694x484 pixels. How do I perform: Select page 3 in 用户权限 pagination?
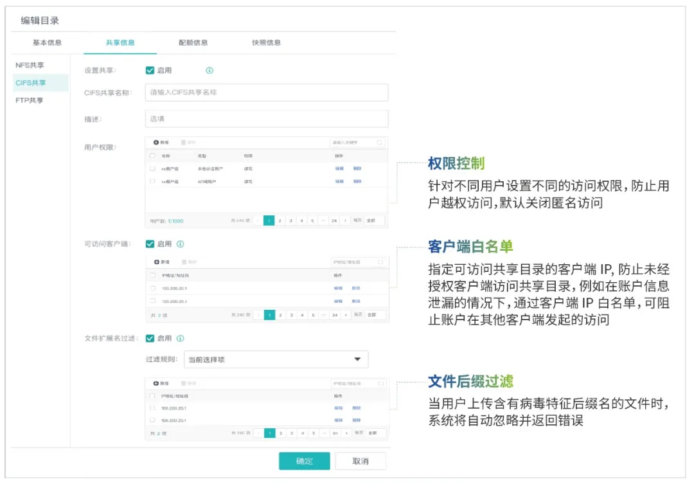click(x=290, y=220)
